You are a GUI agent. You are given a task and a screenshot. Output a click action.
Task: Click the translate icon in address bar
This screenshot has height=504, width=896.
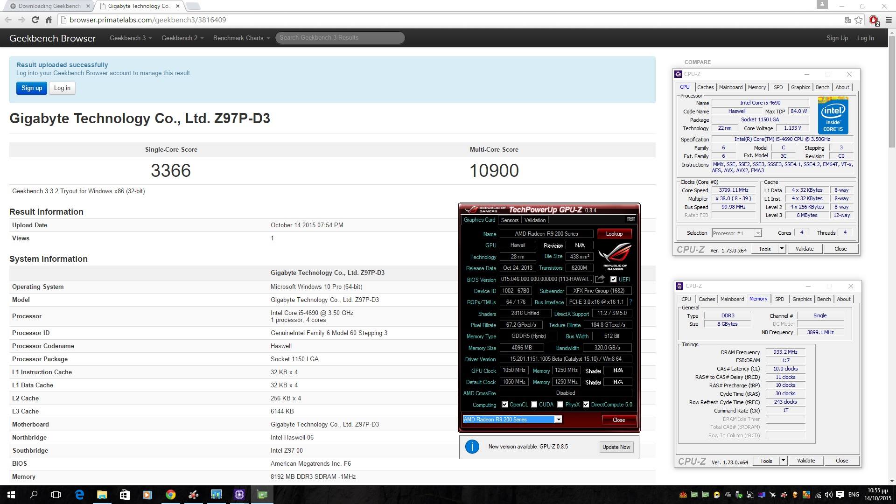coord(848,20)
